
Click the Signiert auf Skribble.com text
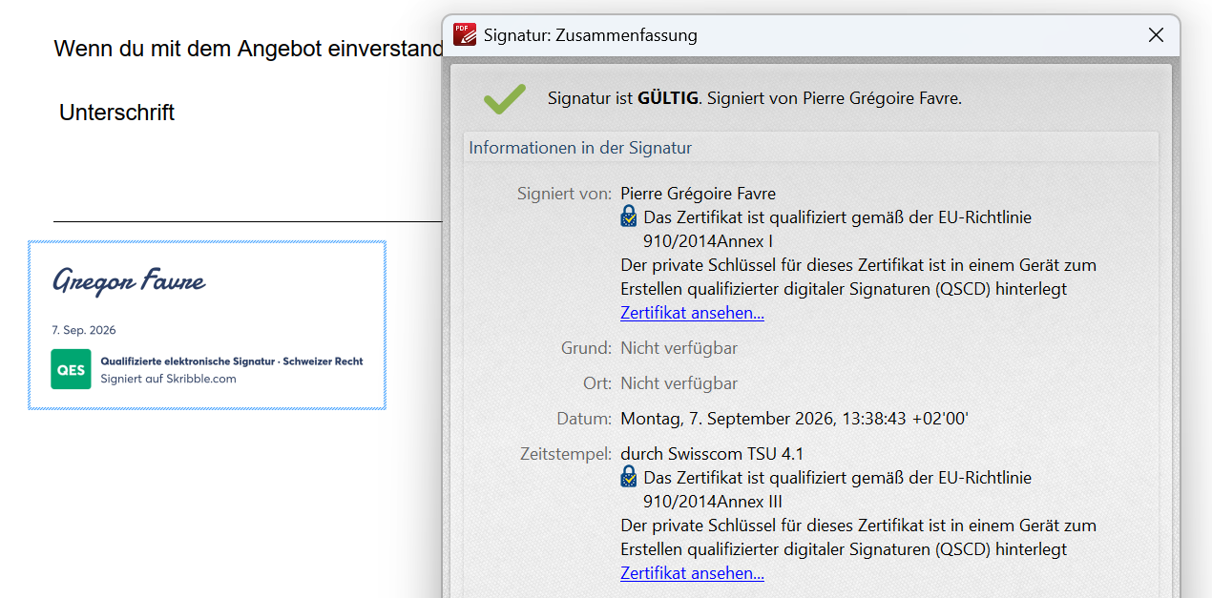[169, 379]
